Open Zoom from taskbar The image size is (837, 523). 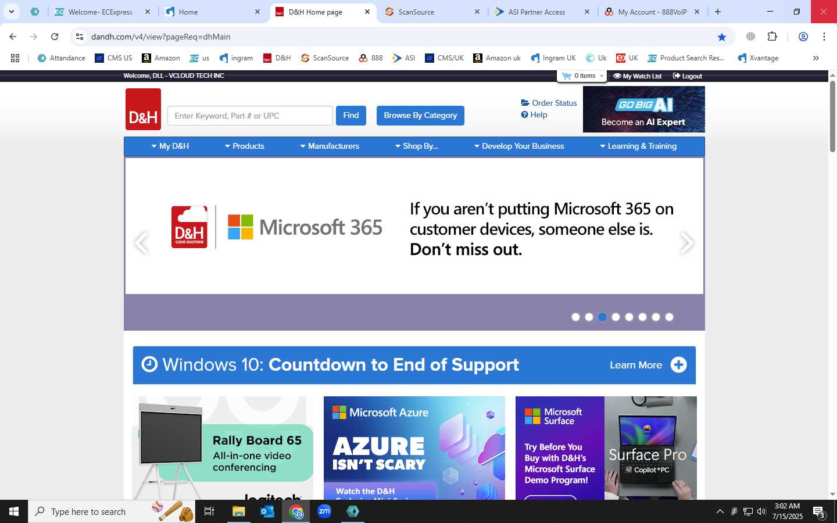point(324,511)
